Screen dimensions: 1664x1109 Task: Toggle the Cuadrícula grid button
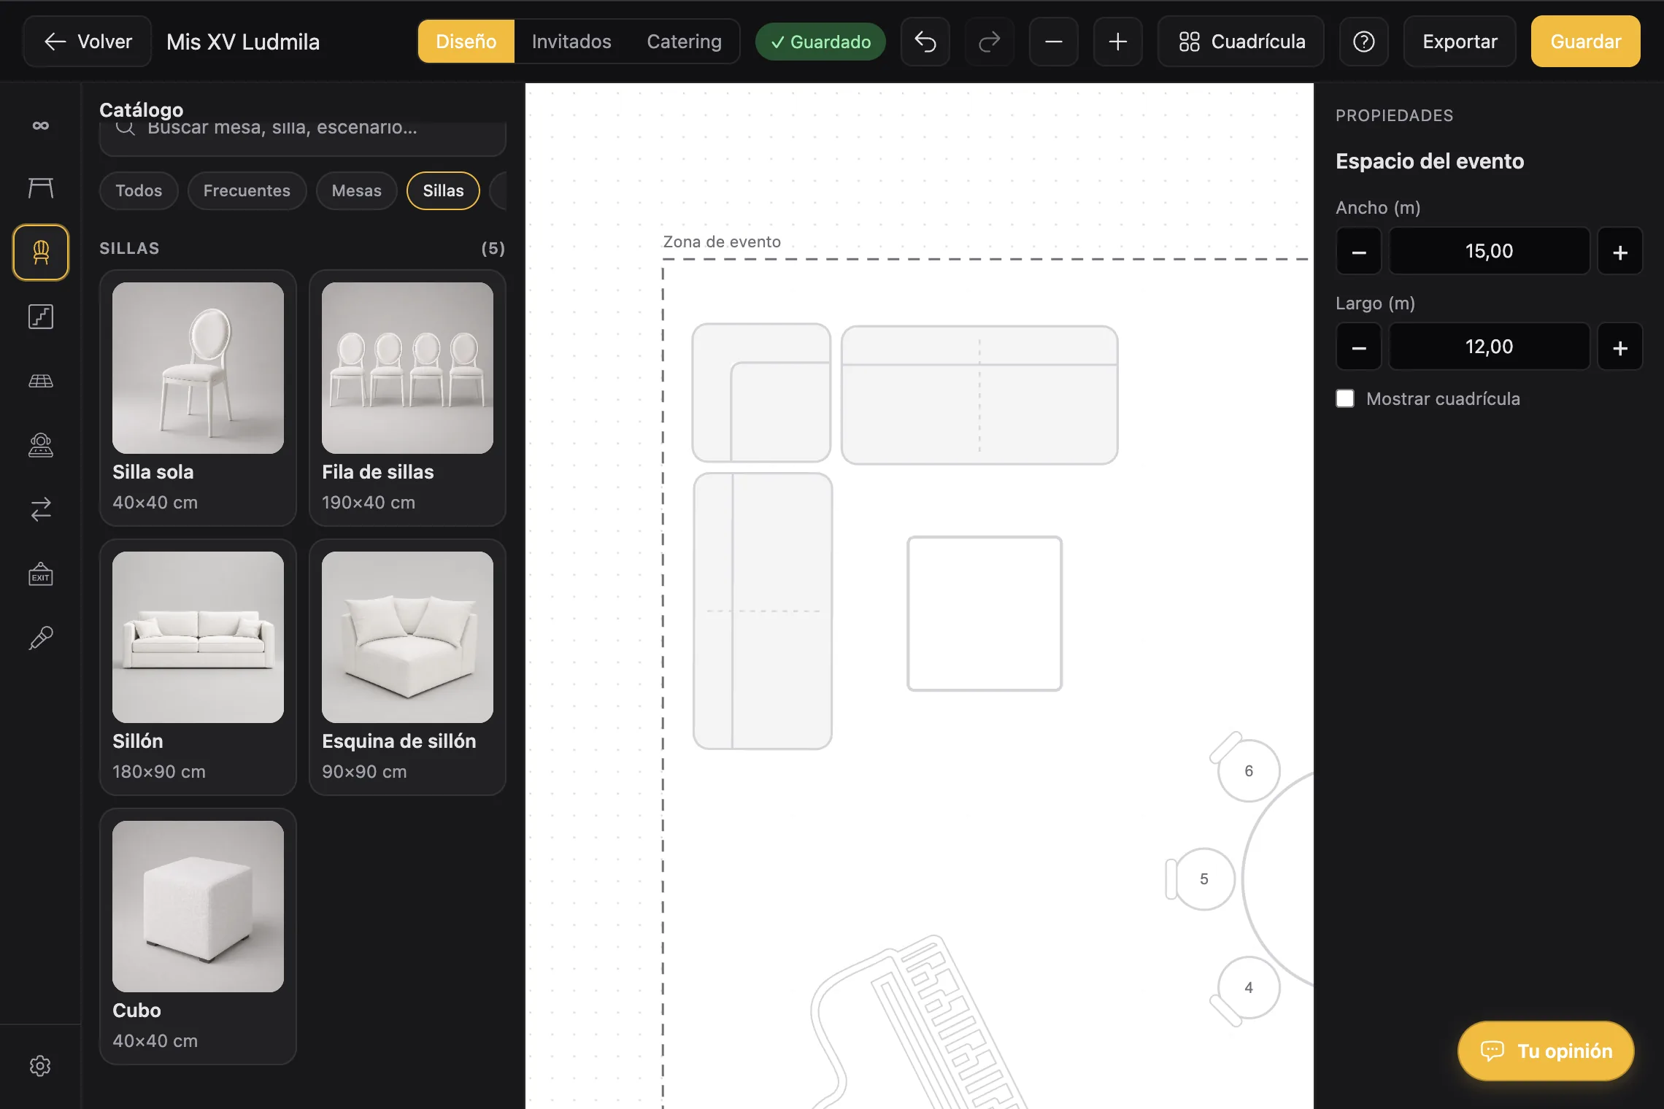point(1241,42)
